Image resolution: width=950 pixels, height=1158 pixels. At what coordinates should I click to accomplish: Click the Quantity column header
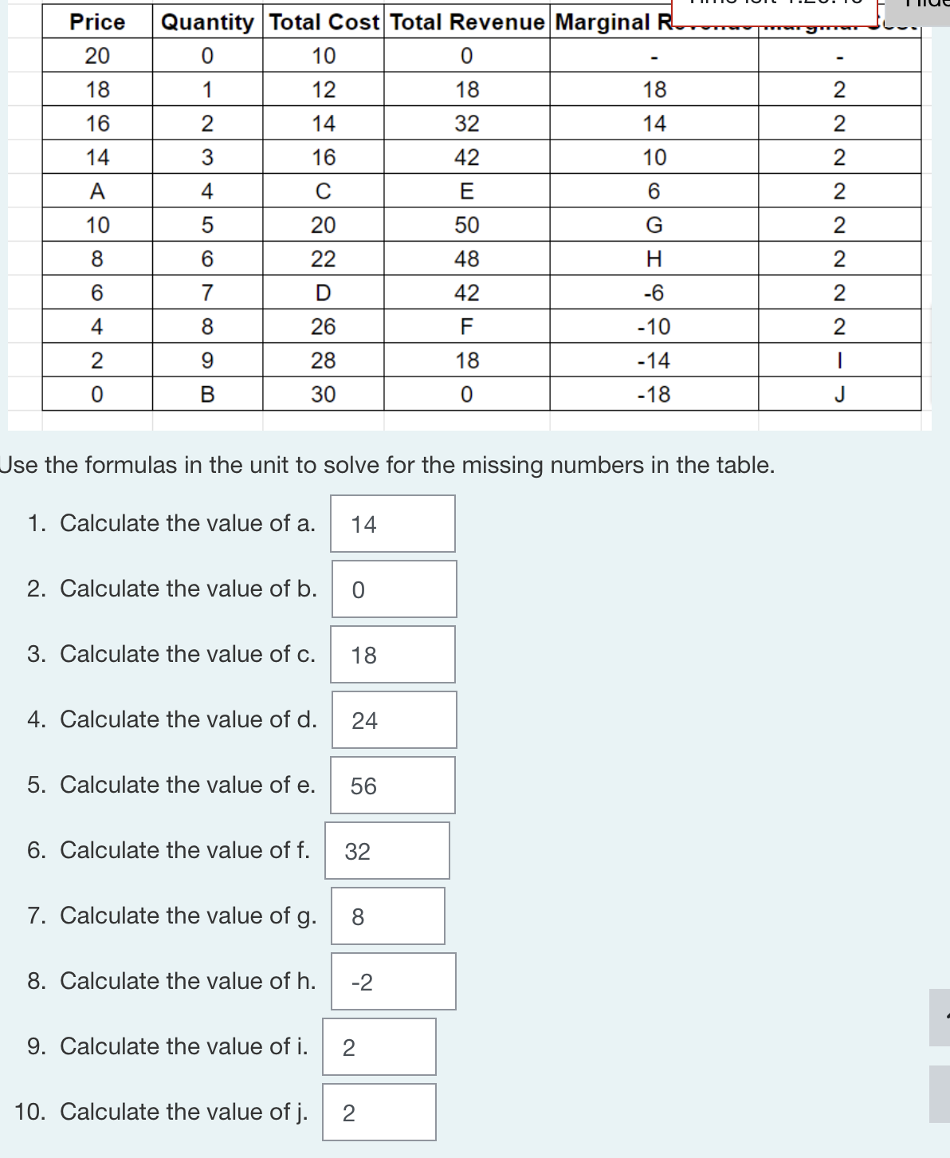[206, 22]
